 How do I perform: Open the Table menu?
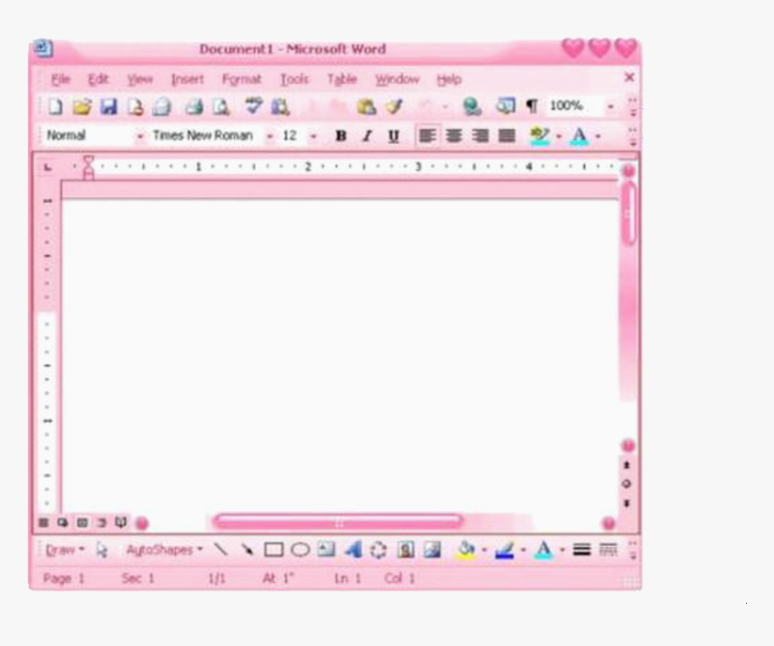pyautogui.click(x=342, y=79)
